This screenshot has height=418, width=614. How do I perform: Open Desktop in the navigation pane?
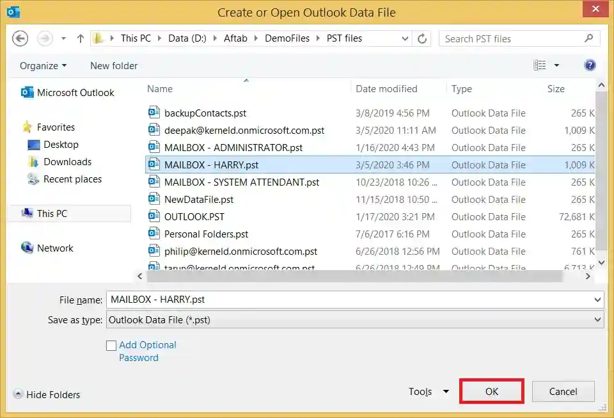53,145
